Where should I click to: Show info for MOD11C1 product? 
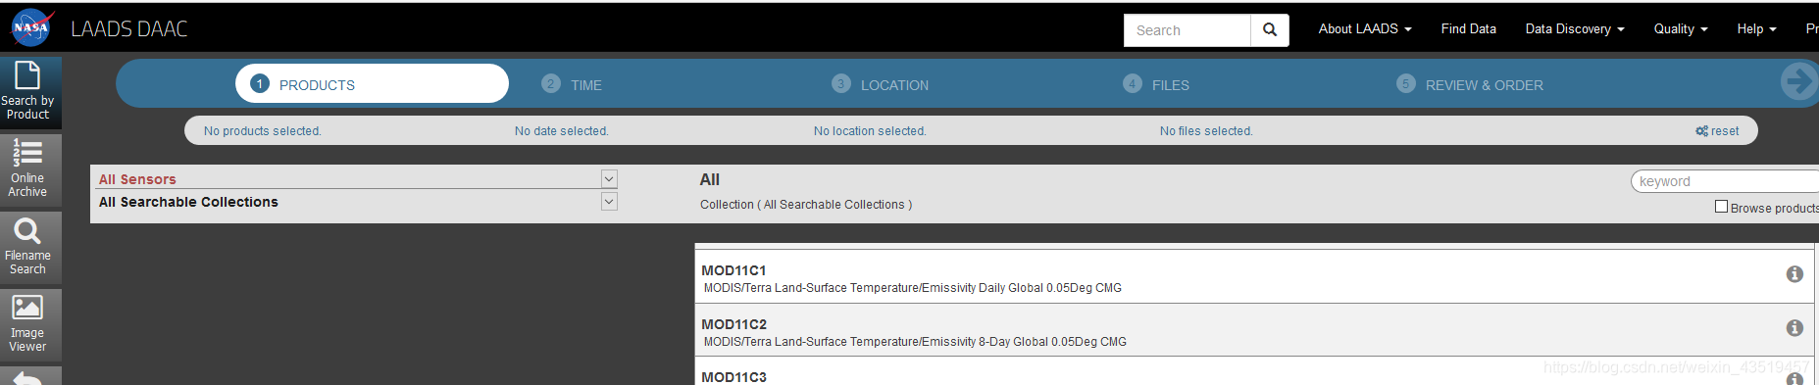point(1794,274)
